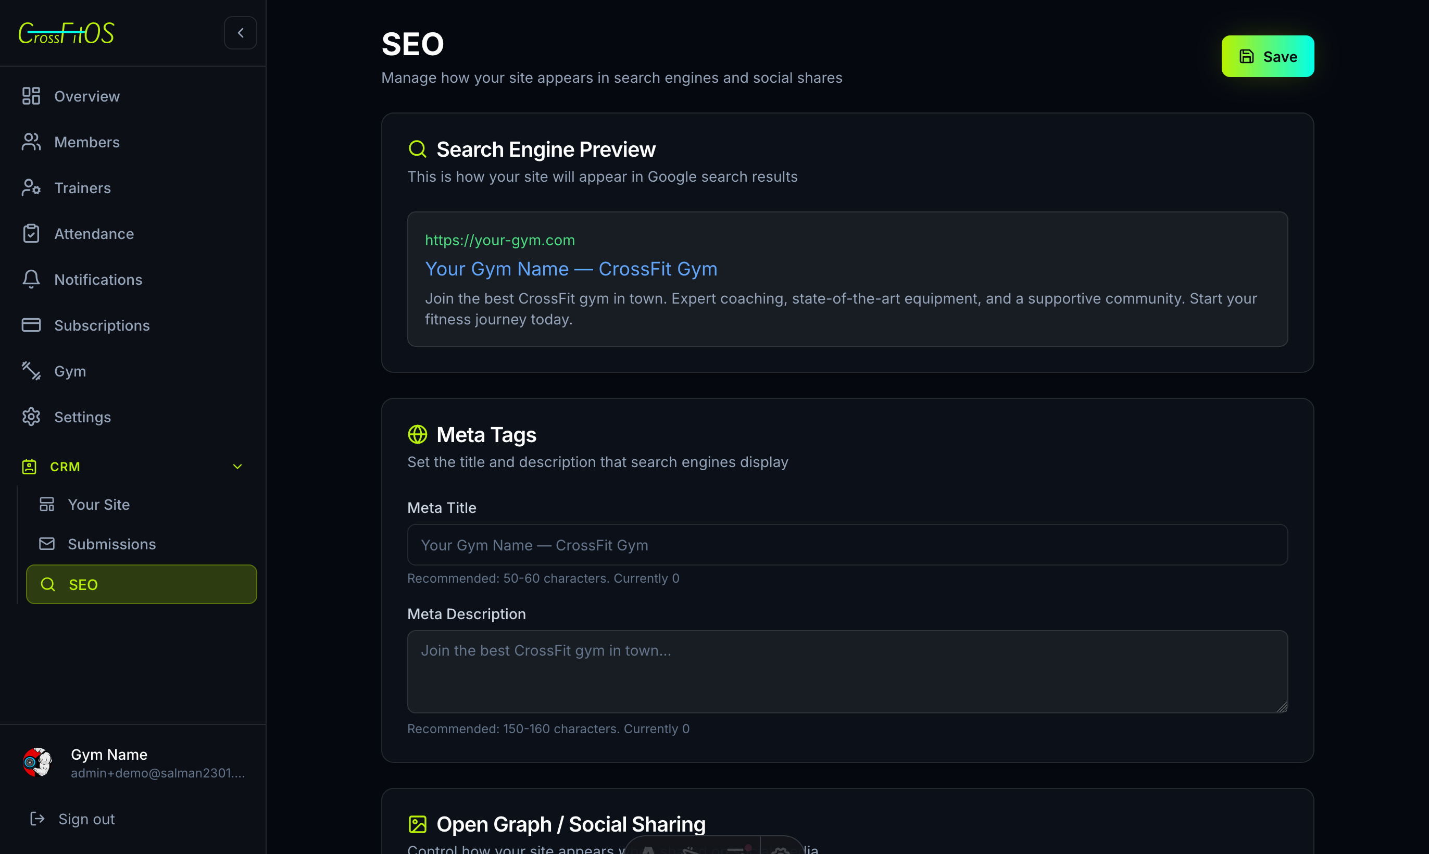
Task: Click the floppy disk icon on Save
Action: (x=1247, y=56)
